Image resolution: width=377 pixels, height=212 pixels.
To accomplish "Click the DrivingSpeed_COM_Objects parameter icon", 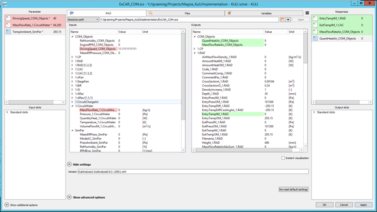I will point(9,19).
